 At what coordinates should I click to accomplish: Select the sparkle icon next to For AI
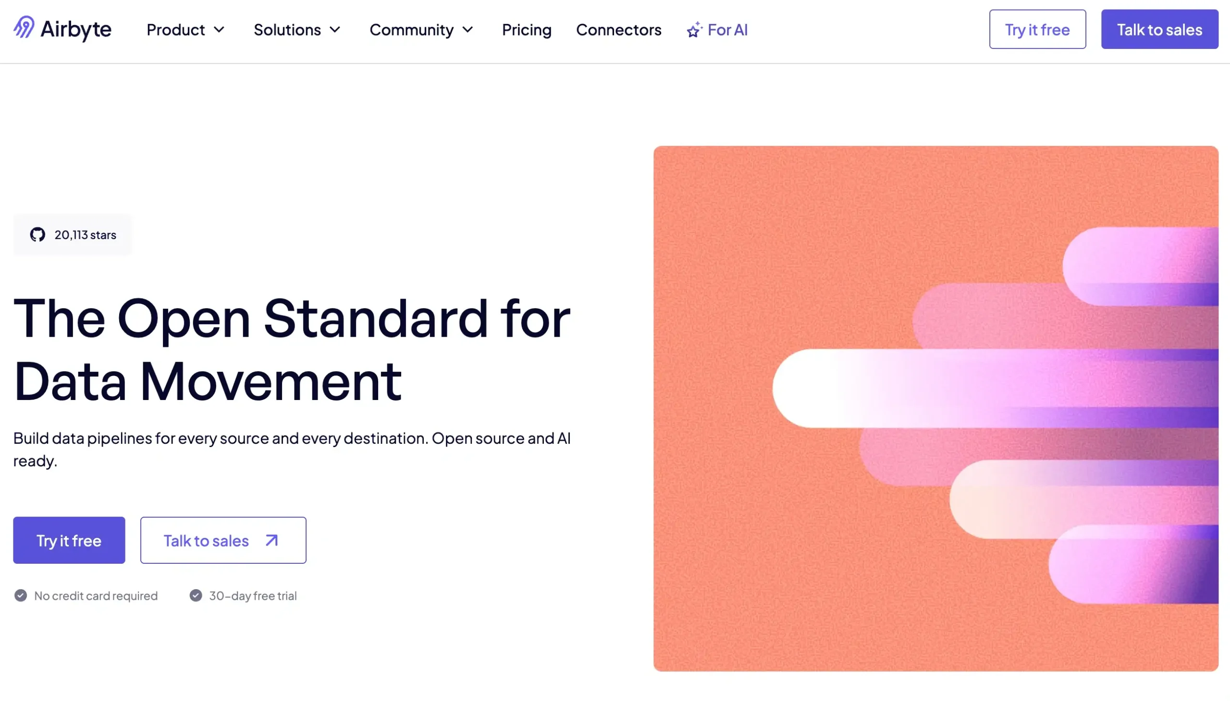coord(694,29)
